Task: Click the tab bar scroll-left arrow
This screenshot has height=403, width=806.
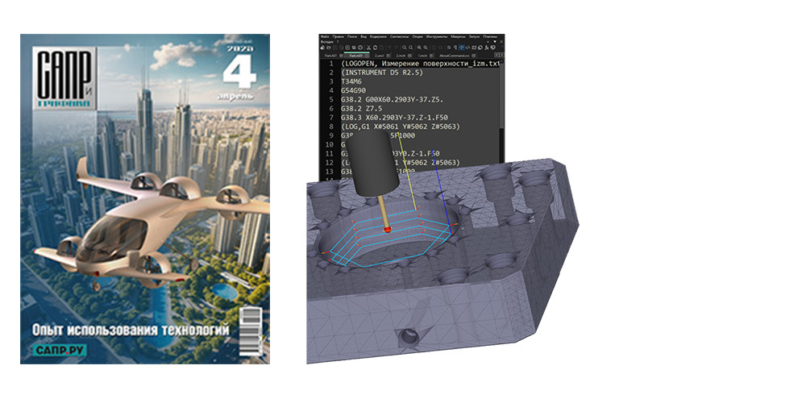Action: click(496, 55)
